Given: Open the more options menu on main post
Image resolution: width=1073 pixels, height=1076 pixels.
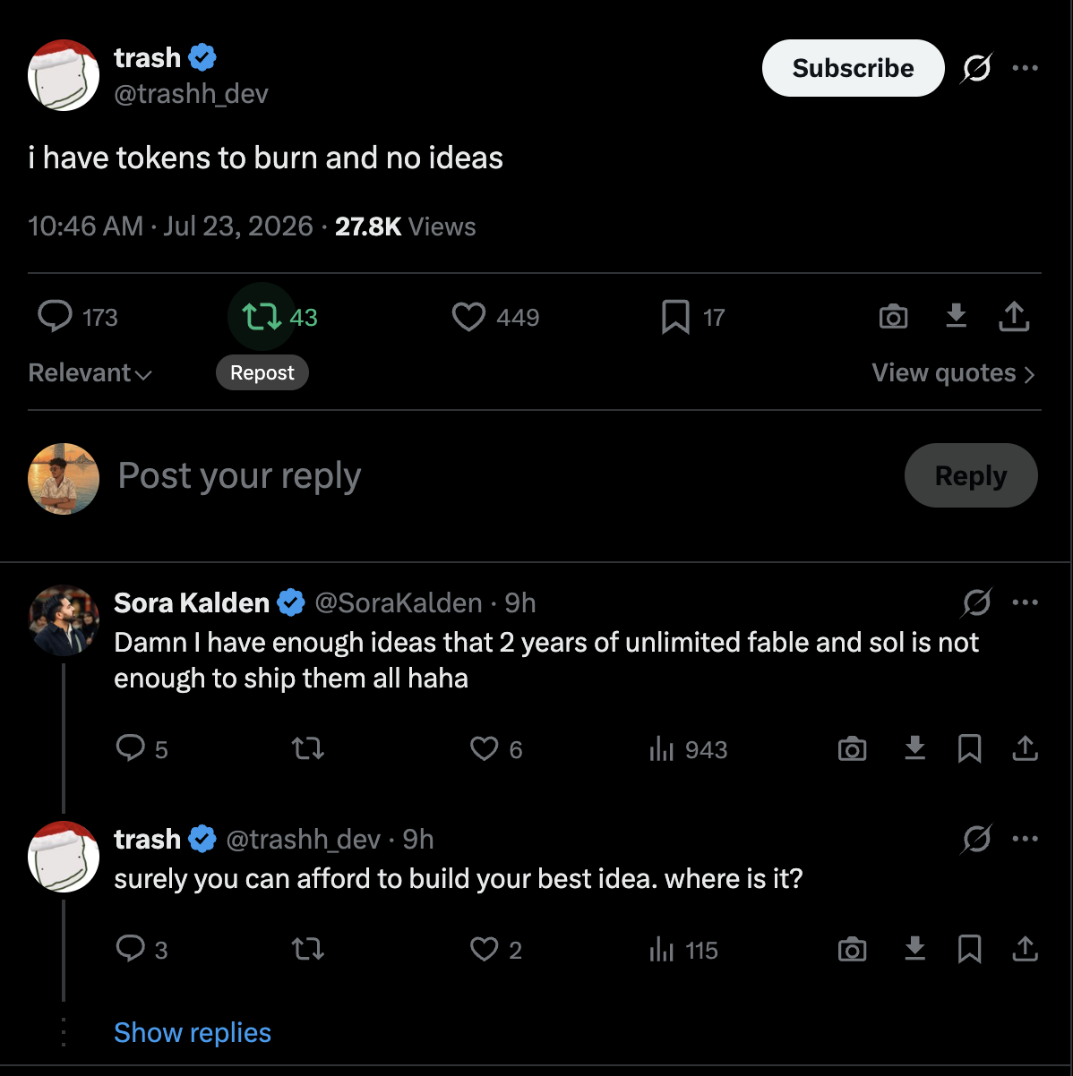Looking at the screenshot, I should tap(1025, 68).
